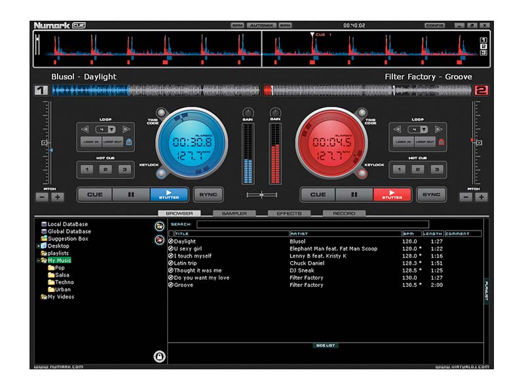
Task: Click the halve-loop left arrow on the left deck
Action: 85,128
